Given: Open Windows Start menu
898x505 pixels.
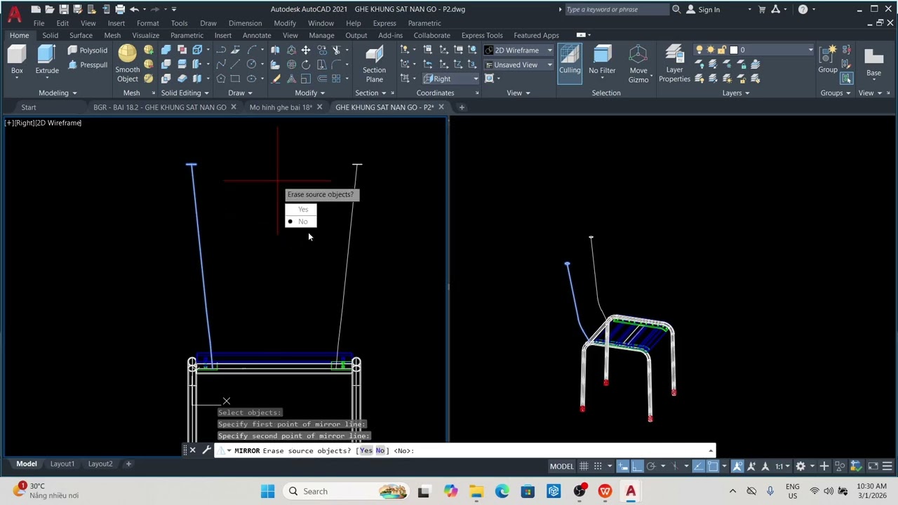Looking at the screenshot, I should coord(268,491).
